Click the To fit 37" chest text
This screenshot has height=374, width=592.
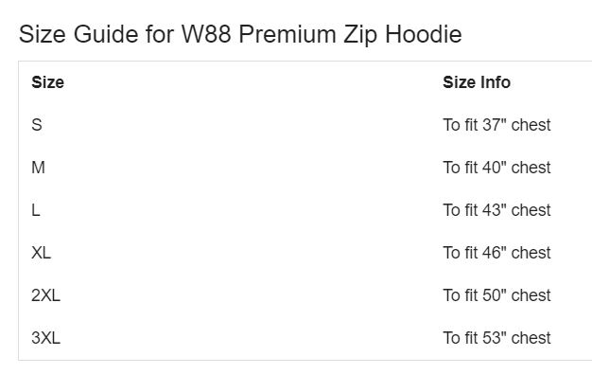click(496, 125)
